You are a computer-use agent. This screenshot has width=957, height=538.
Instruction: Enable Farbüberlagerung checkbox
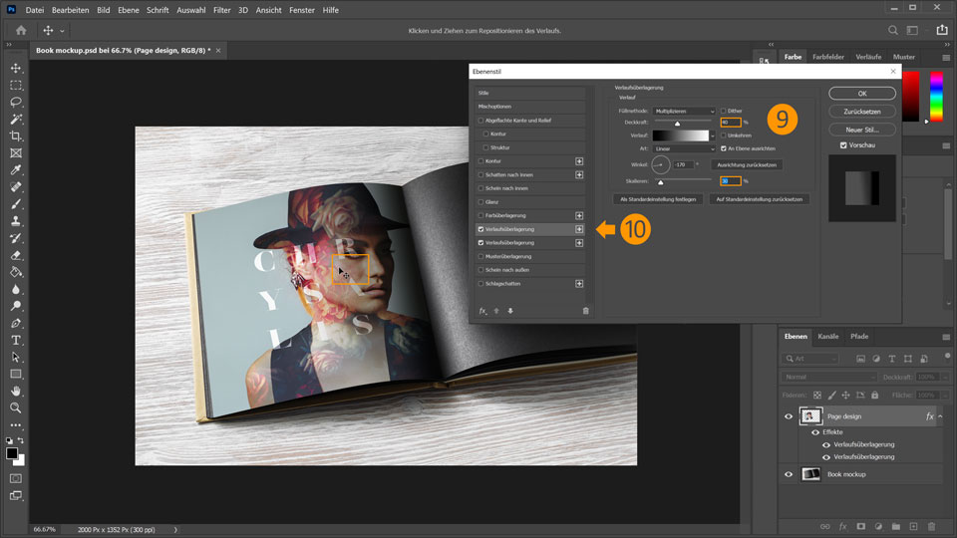(480, 216)
